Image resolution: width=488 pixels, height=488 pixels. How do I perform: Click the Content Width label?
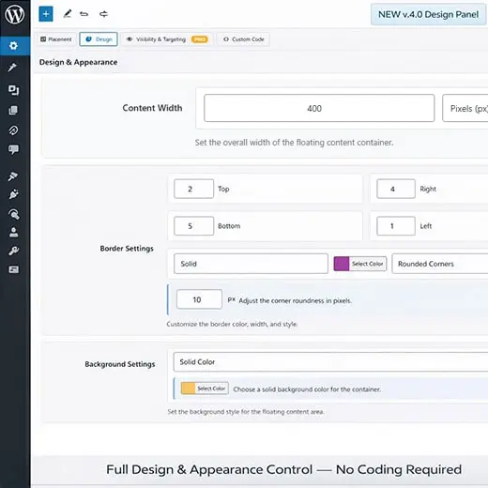click(152, 108)
